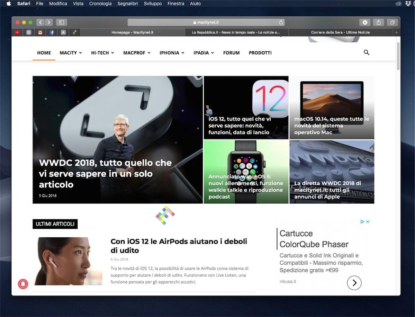Click the ad's round arrow button
The width and height of the screenshot is (415, 317).
click(354, 283)
